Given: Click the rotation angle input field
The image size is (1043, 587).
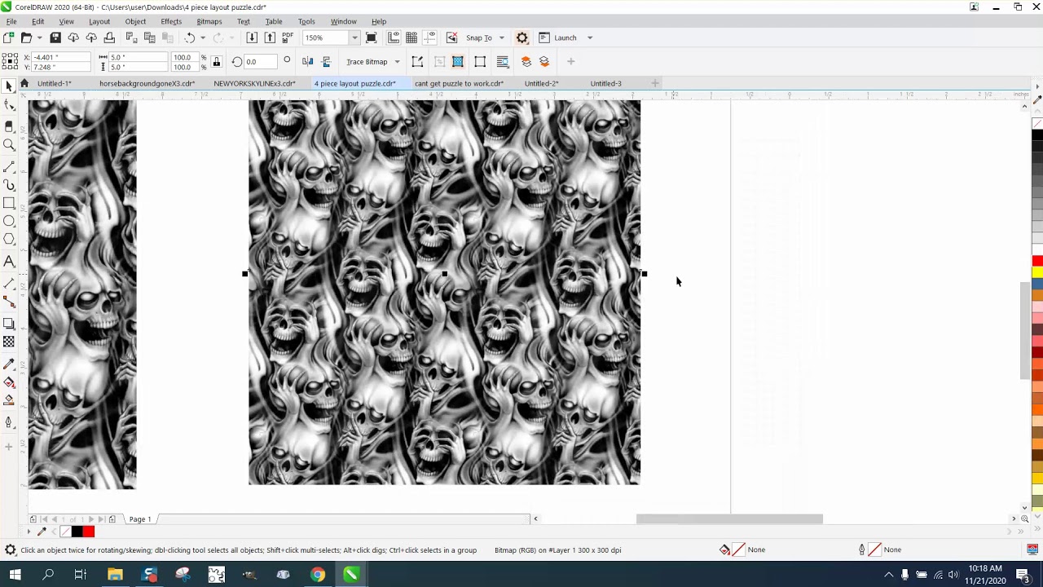Looking at the screenshot, I should (x=261, y=62).
